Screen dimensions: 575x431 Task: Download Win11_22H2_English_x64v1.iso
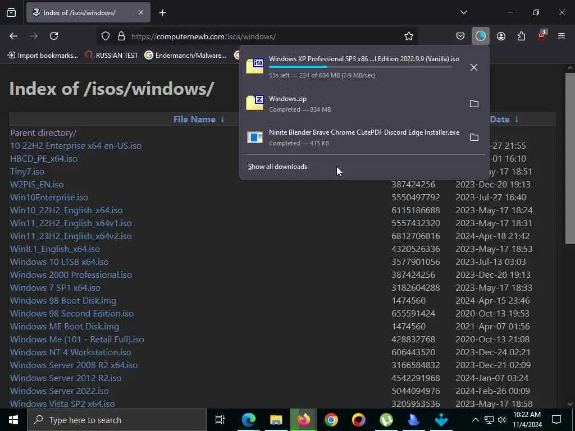70,223
